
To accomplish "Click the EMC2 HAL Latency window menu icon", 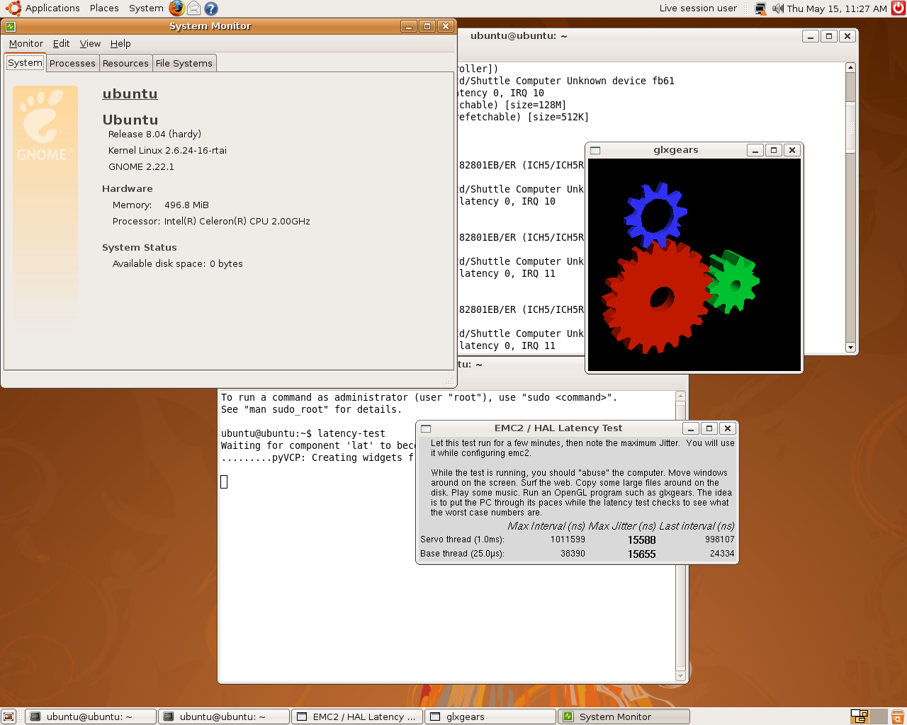I will [426, 428].
